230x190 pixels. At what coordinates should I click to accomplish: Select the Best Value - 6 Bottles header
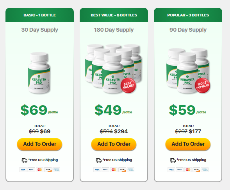[114, 15]
